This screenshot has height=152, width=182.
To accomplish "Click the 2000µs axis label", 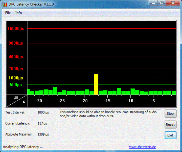I will coord(16,69).
